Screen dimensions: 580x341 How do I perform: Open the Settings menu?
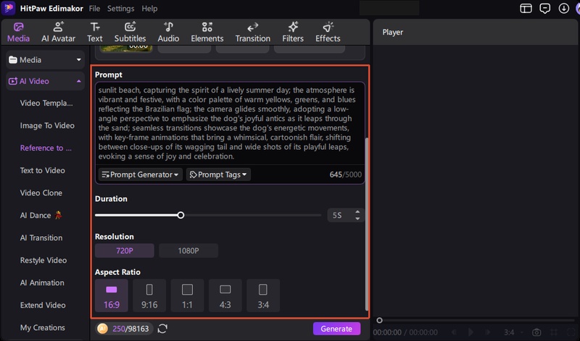[120, 9]
